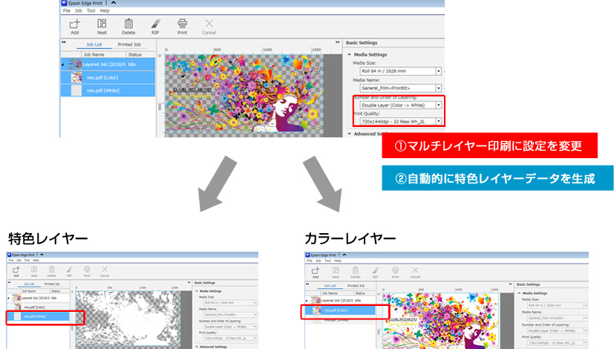Click the Delete icon in the 特色レイヤー window
Image resolution: width=614 pixels, height=349 pixels.
52,270
